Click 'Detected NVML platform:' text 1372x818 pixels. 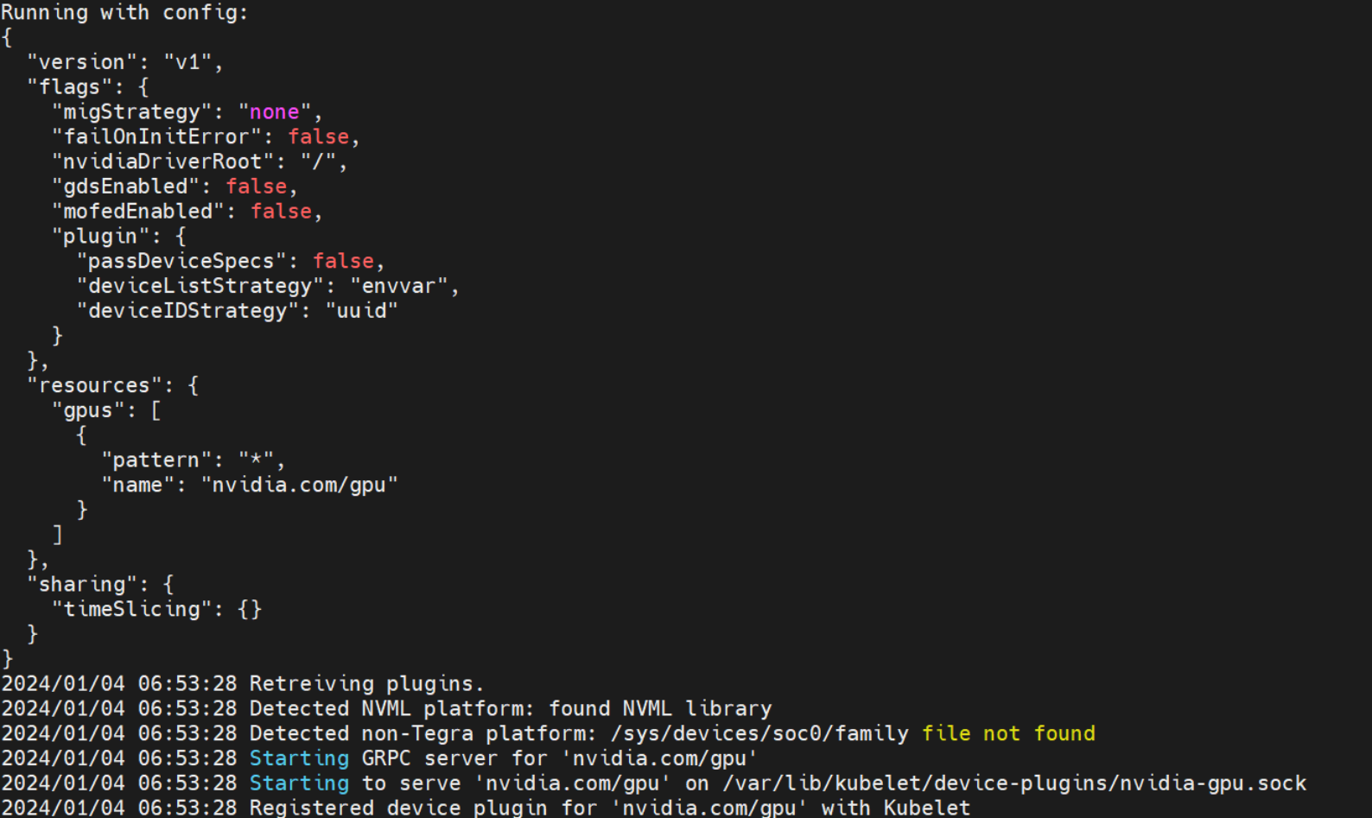click(x=392, y=709)
